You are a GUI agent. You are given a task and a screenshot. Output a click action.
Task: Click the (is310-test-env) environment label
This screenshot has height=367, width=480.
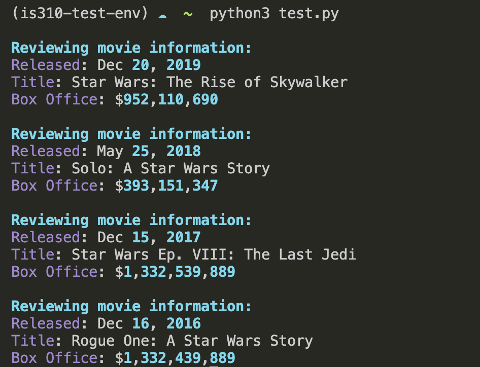point(80,14)
